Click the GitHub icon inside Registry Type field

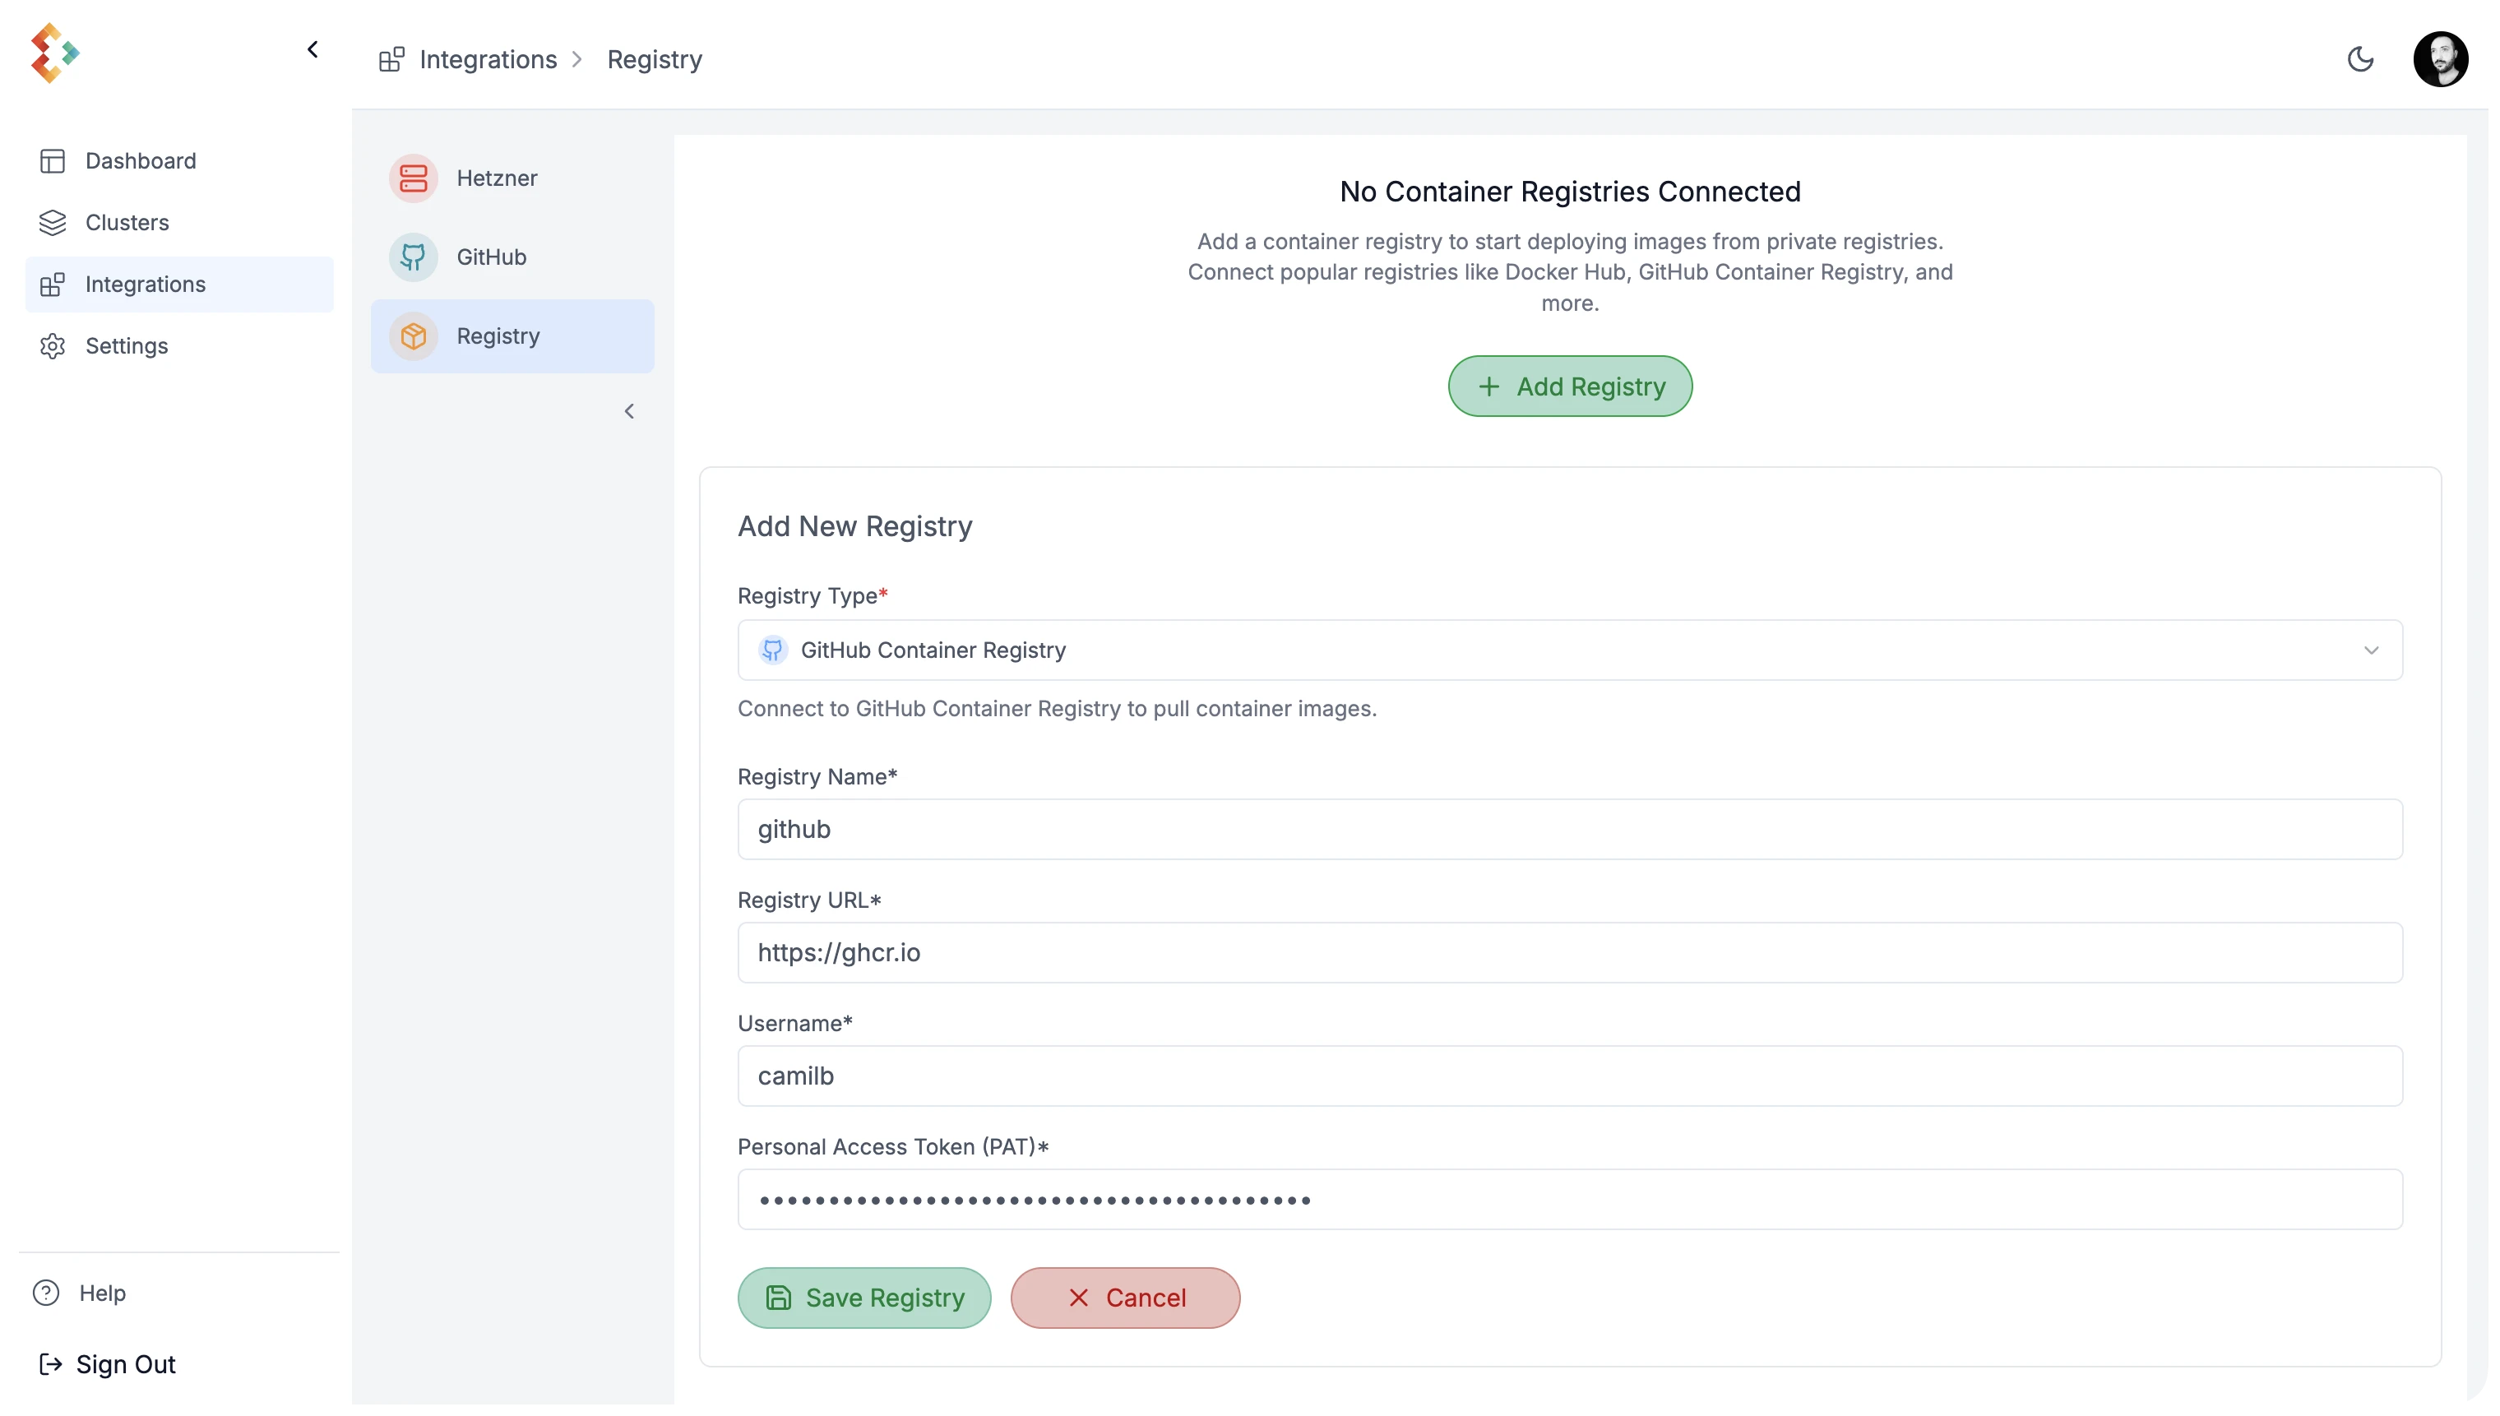pyautogui.click(x=774, y=650)
